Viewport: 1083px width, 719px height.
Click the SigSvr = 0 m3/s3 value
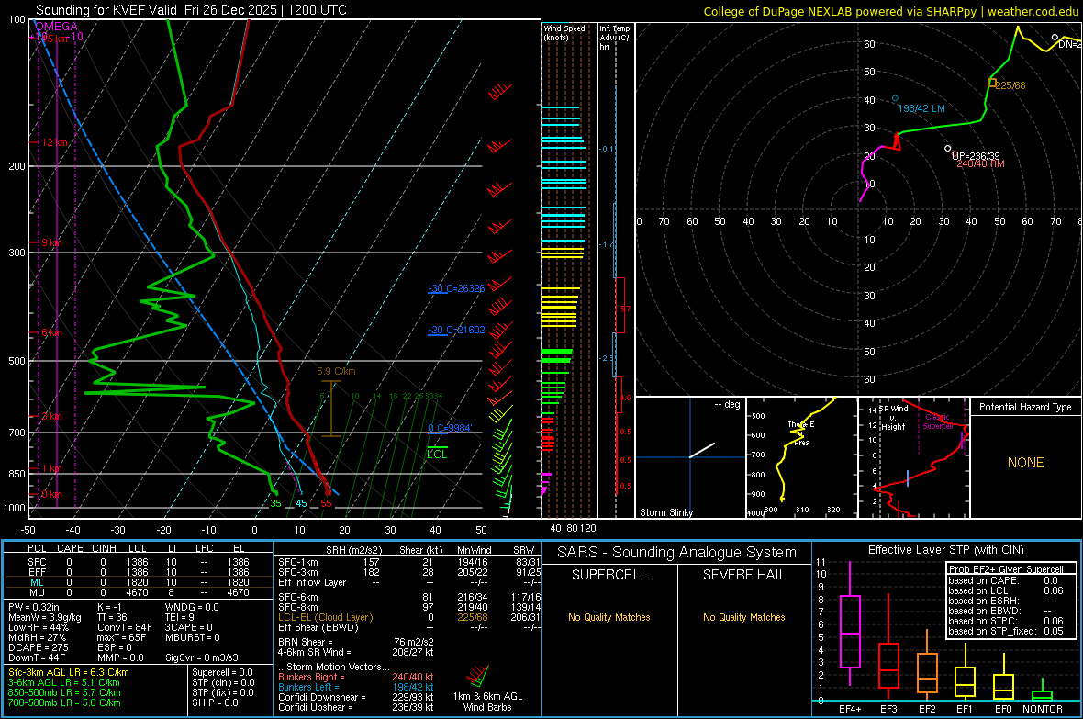click(202, 657)
